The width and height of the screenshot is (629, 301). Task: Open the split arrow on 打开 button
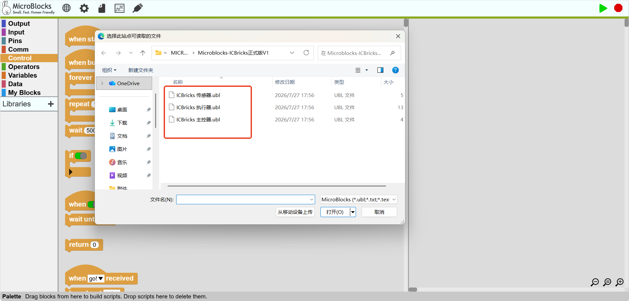(353, 212)
